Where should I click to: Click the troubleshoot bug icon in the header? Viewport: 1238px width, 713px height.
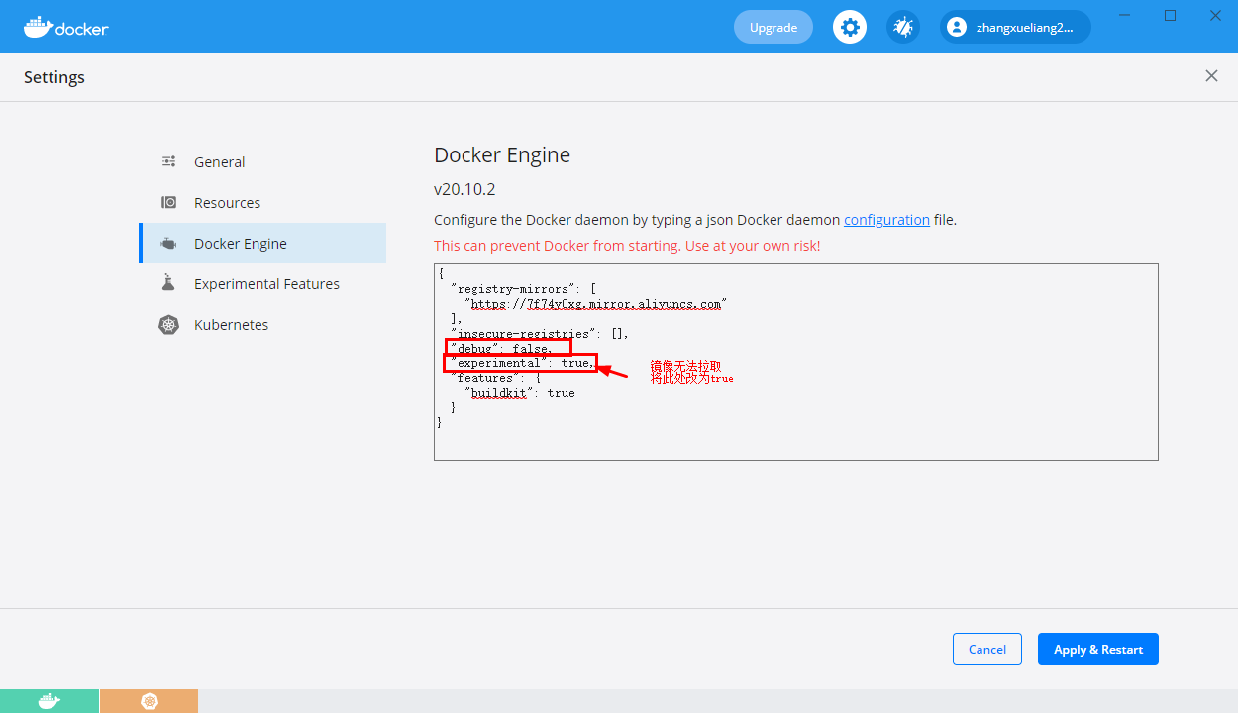coord(902,27)
